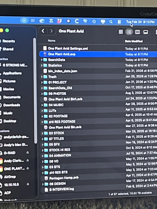Expand the 07 TITLES folder
Viewport: 157px width, 209px height.
tap(42, 138)
